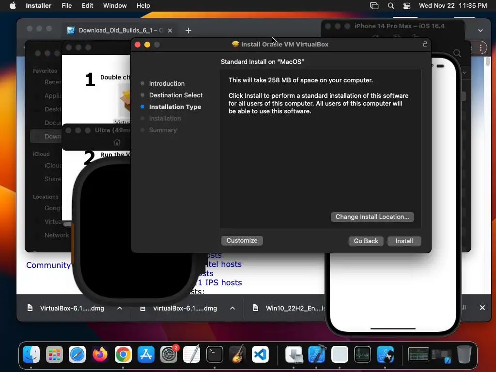Select Destination Select step in installer
This screenshot has width=496, height=372.
pyautogui.click(x=175, y=95)
